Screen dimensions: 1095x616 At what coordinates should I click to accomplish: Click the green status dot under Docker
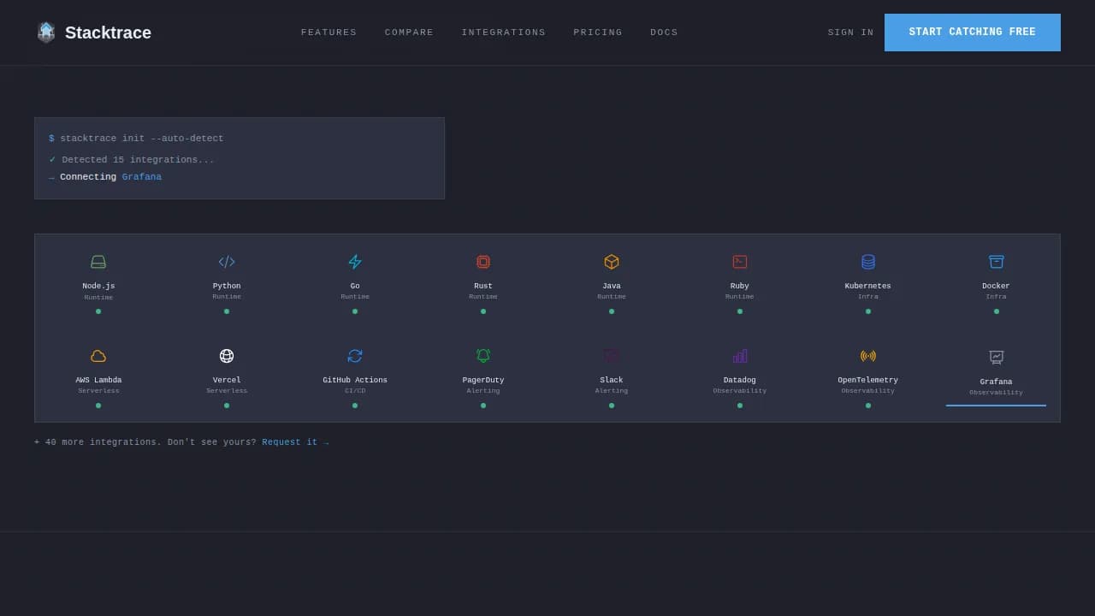coord(997,311)
